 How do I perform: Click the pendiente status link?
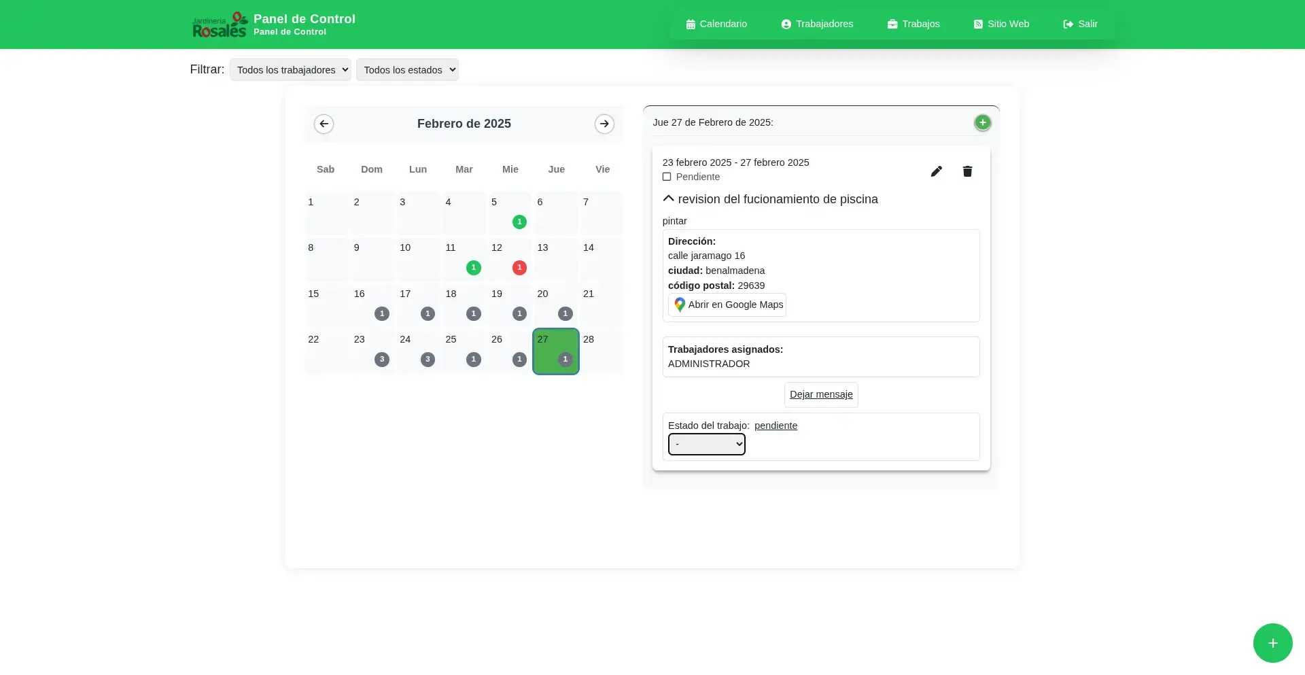tap(776, 426)
